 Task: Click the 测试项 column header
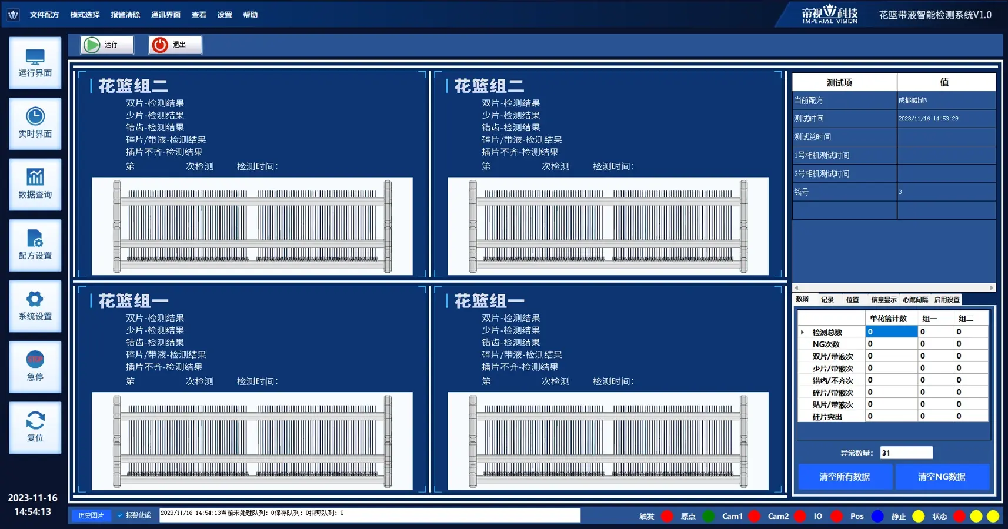pos(845,82)
